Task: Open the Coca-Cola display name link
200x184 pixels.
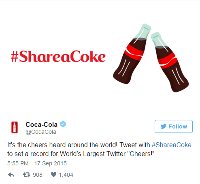Action: [x=41, y=124]
